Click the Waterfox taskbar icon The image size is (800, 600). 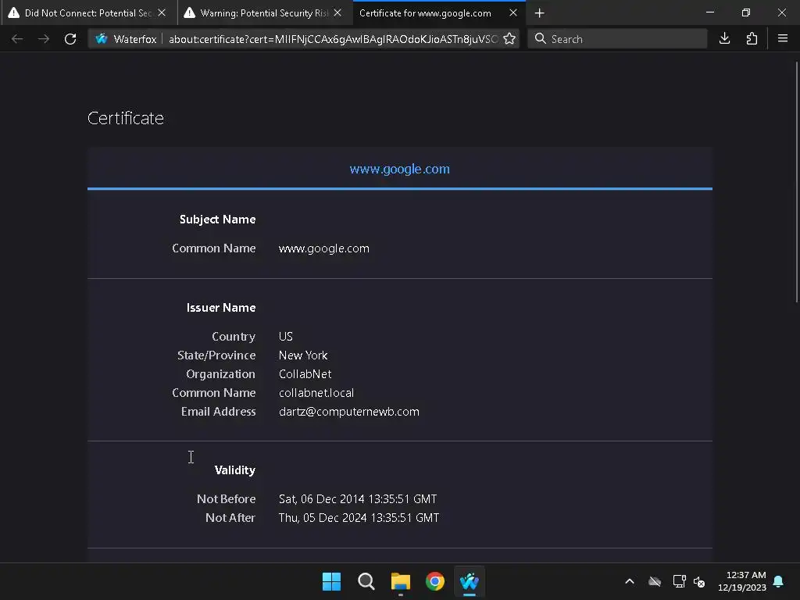[x=470, y=581]
